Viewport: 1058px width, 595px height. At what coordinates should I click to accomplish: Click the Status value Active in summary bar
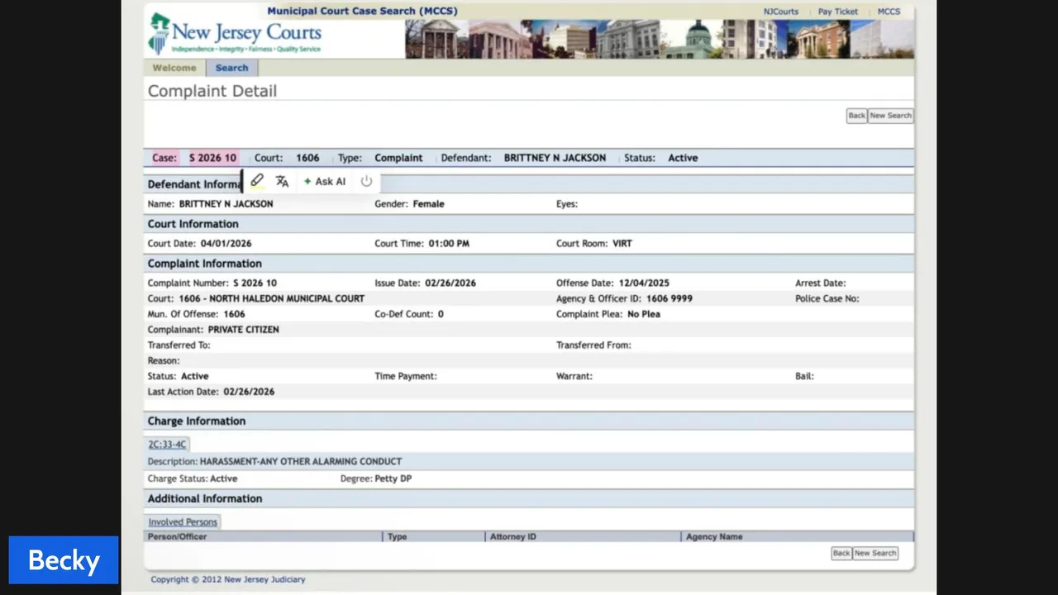683,158
